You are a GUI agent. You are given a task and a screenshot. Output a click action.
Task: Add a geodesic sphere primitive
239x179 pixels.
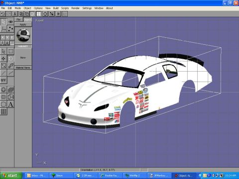[10, 97]
